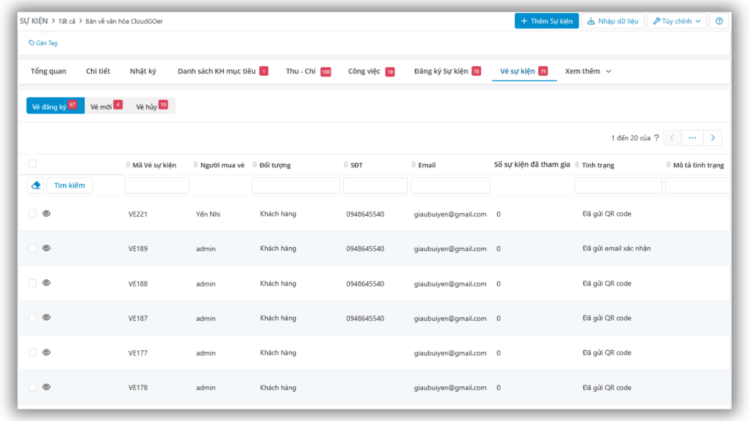749x421 pixels.
Task: Open the help question mark icon
Action: tap(719, 21)
